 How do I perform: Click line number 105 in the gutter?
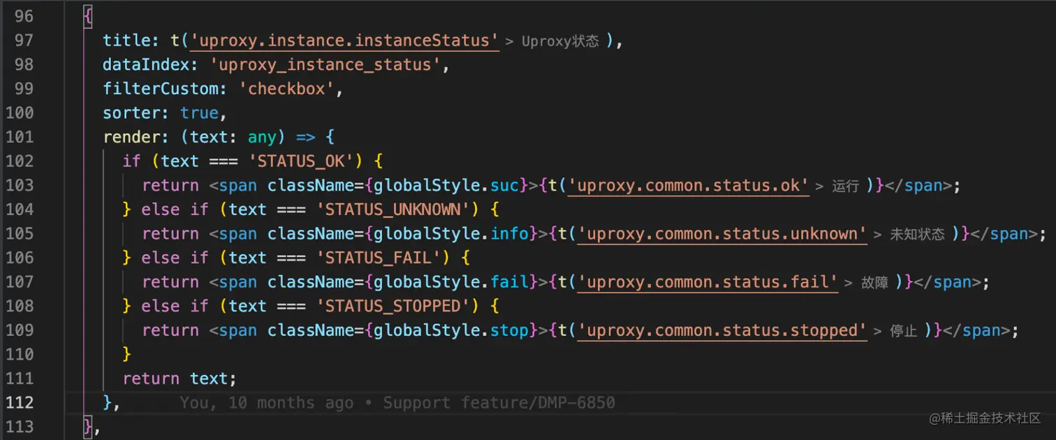coord(20,233)
